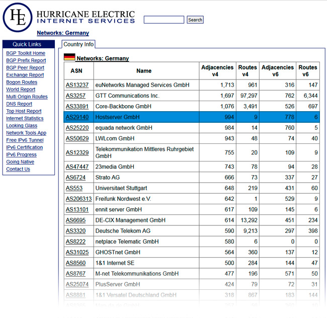Open AS3257 GTT Communications link
The height and width of the screenshot is (318, 327).
75,96
